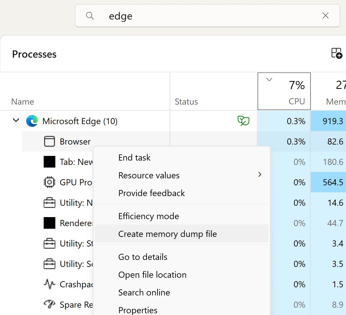Select the Spare Renderer process row
The image size is (346, 315).
[x=57, y=305]
